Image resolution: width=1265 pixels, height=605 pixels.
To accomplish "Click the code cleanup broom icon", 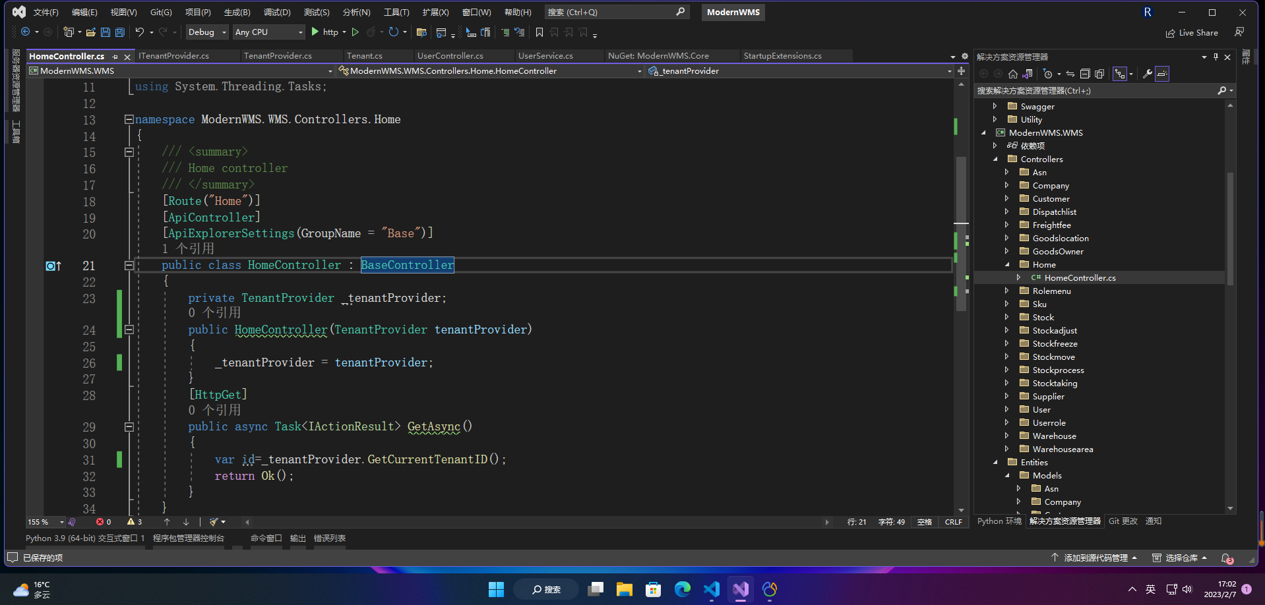I will tap(214, 521).
